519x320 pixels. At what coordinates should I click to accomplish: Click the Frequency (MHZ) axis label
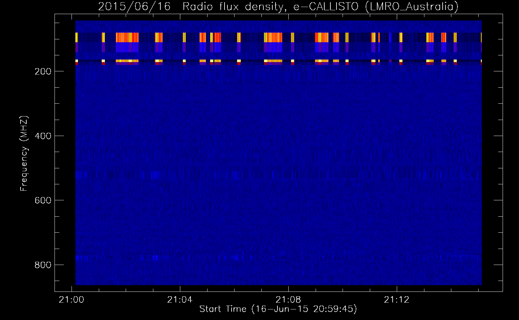(x=24, y=153)
